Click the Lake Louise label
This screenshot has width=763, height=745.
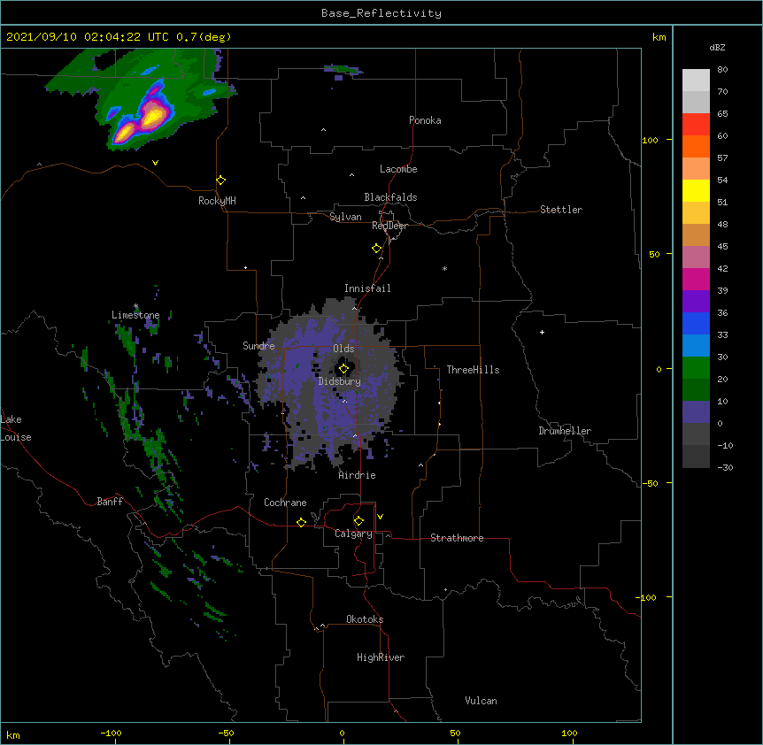tap(16, 428)
